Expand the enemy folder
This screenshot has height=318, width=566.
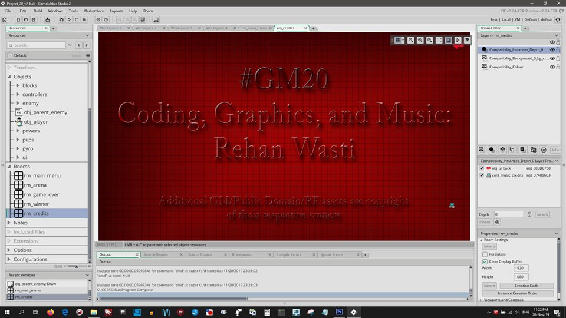tap(18, 103)
